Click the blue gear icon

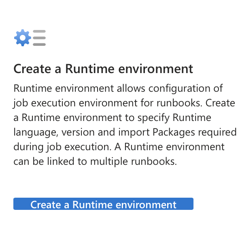23,38
